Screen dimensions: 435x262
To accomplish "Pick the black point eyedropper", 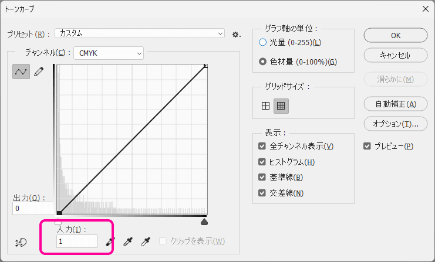I will (x=110, y=242).
